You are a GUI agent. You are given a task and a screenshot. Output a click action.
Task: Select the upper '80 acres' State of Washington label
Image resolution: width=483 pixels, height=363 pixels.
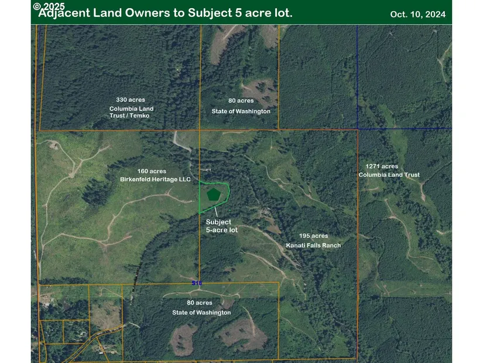click(241, 106)
